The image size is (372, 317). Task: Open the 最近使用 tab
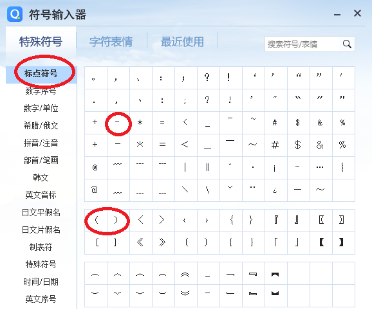pos(182,42)
